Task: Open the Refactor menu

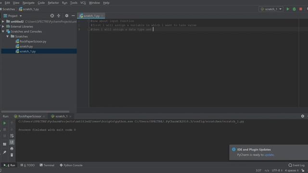Action: click(53, 3)
